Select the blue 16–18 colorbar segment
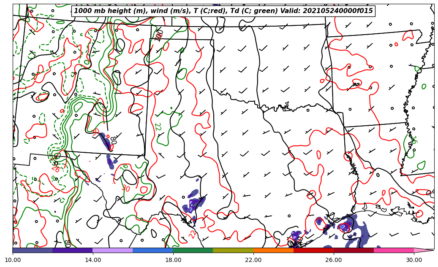 pyautogui.click(x=153, y=250)
